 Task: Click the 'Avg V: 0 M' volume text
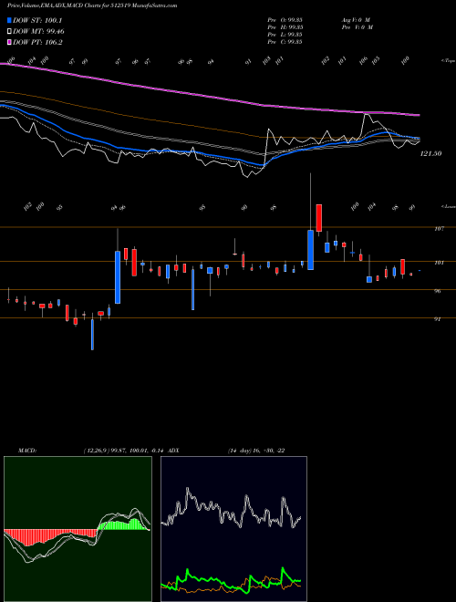coord(357,20)
